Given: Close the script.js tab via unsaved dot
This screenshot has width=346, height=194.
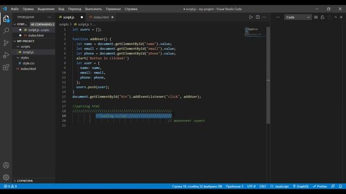Looking at the screenshot, I should [82, 17].
